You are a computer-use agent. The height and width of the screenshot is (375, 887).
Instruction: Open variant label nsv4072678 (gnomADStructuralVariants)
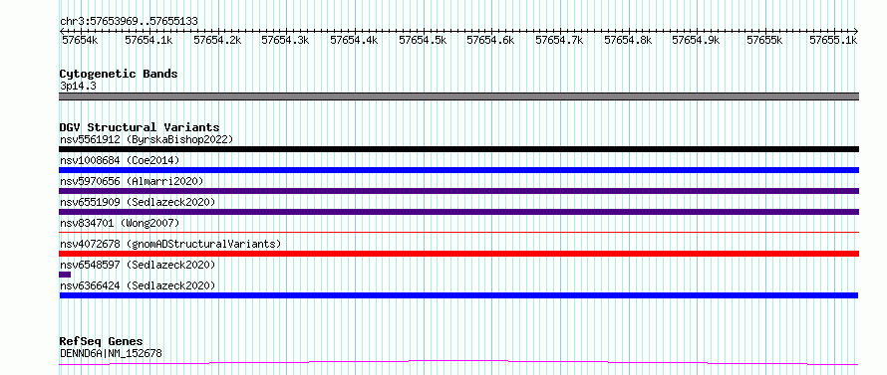tap(170, 244)
